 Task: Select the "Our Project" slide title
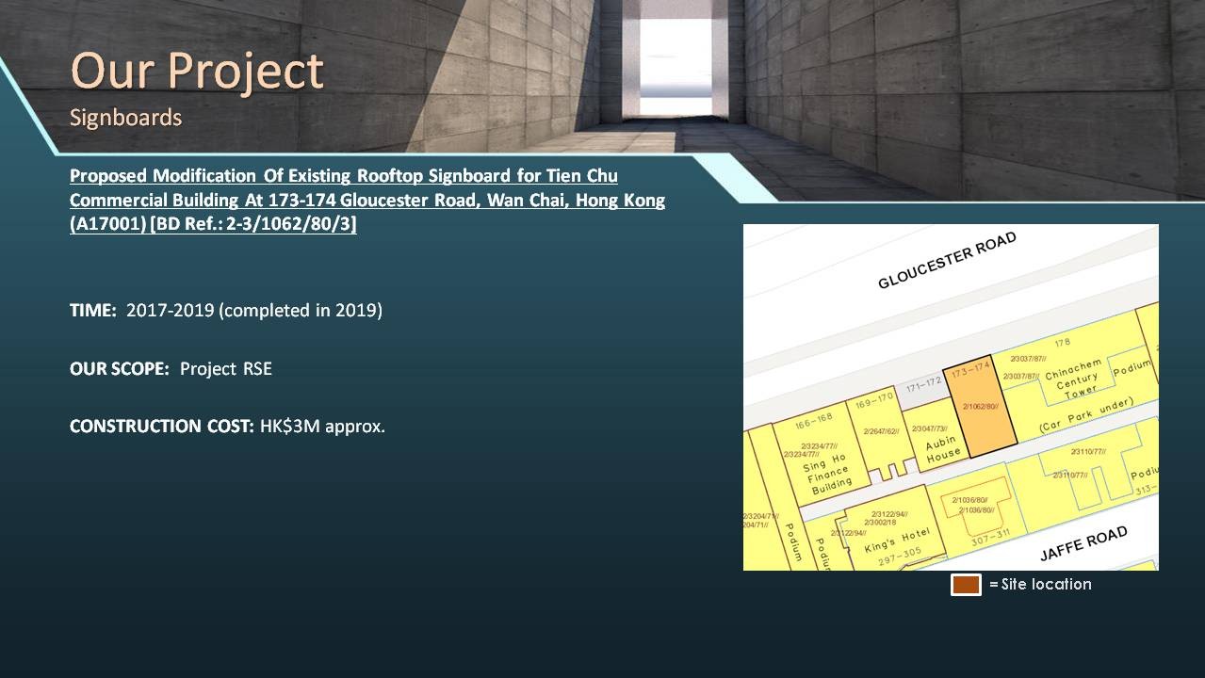[197, 71]
